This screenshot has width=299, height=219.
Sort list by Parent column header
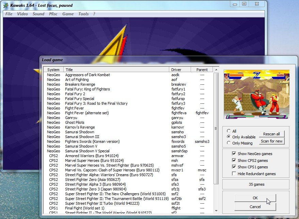[x=202, y=70]
